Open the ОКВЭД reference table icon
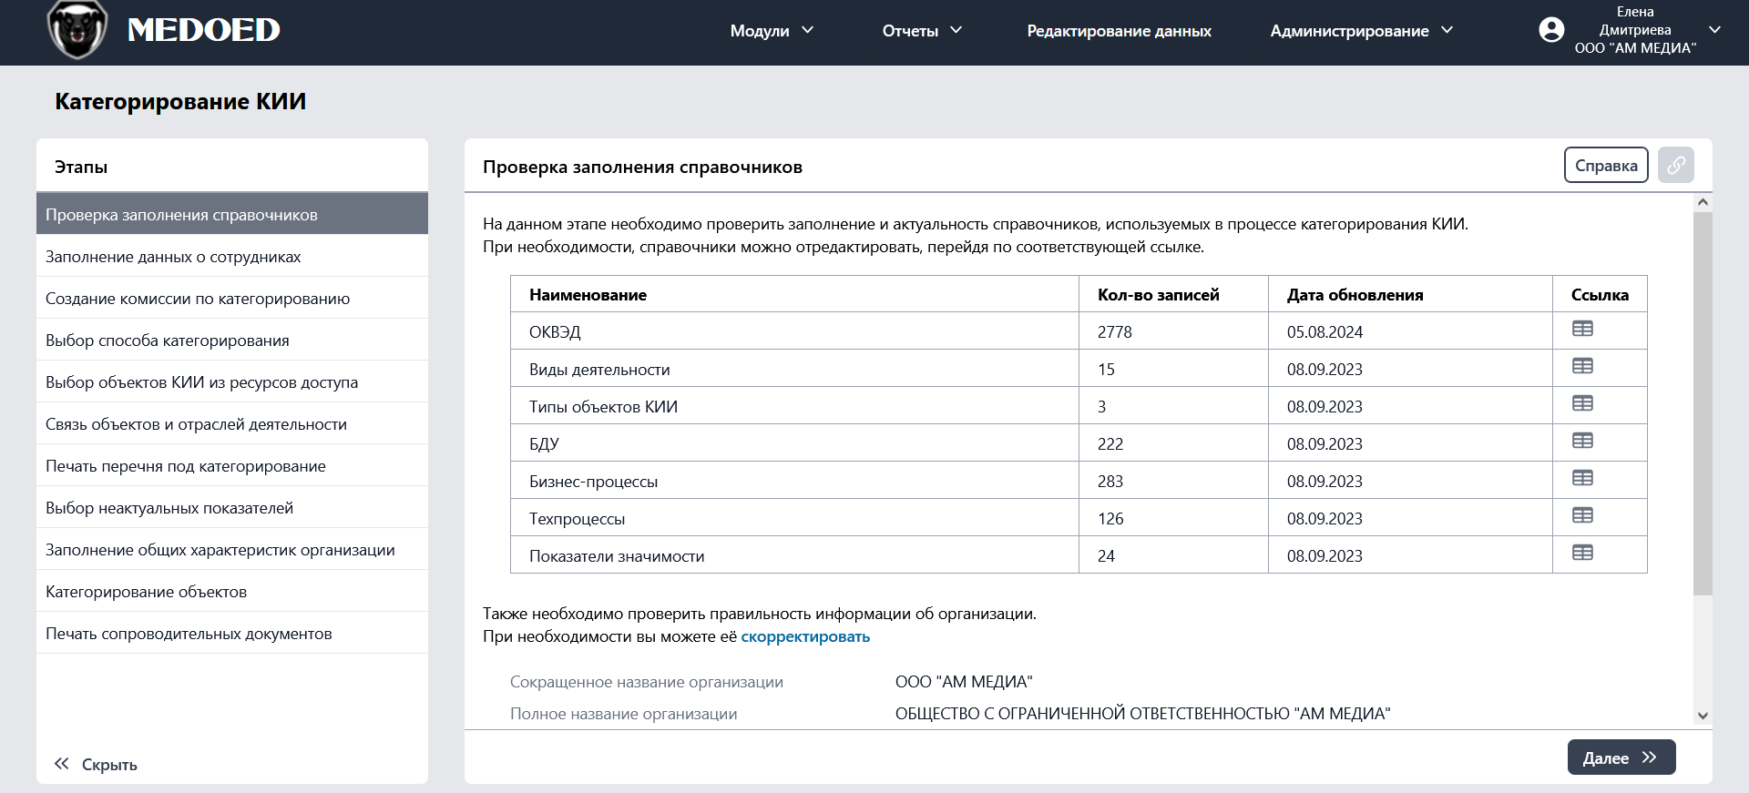Image resolution: width=1749 pixels, height=793 pixels. pyautogui.click(x=1582, y=330)
